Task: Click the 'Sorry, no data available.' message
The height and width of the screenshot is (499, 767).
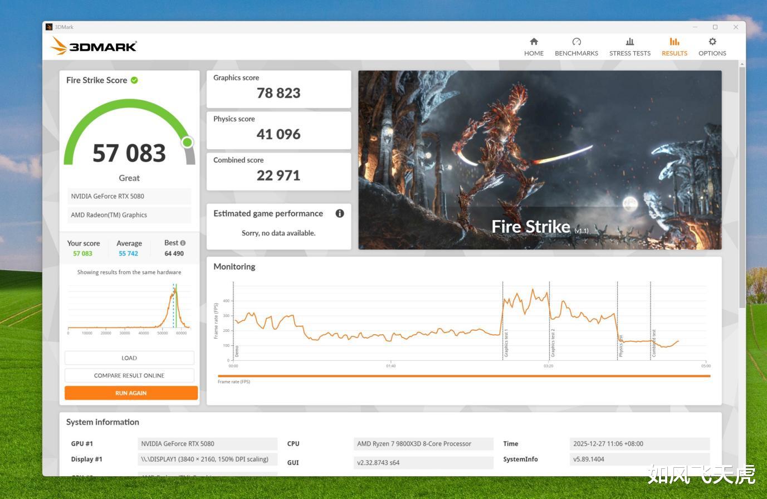Action: 279,233
